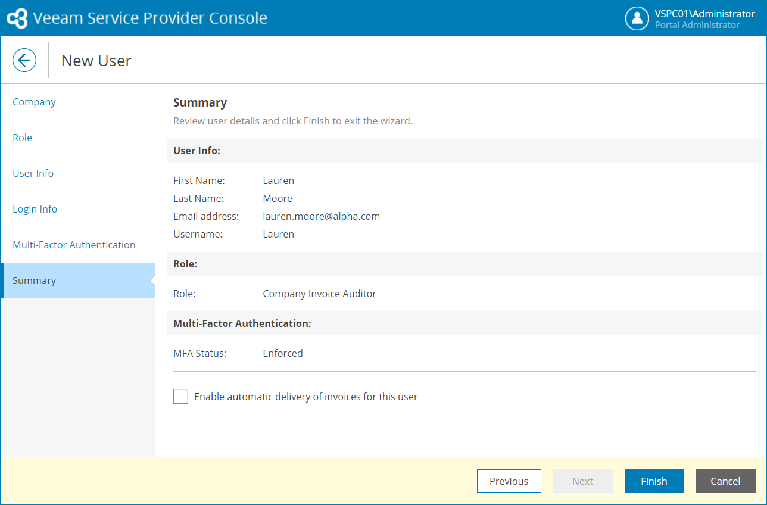Click the Finish button
The width and height of the screenshot is (767, 505).
coord(654,481)
